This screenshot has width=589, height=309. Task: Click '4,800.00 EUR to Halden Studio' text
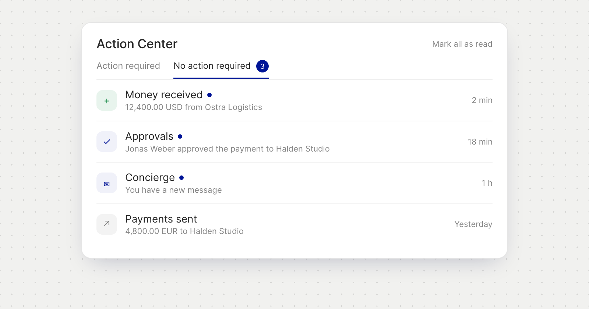pos(184,231)
